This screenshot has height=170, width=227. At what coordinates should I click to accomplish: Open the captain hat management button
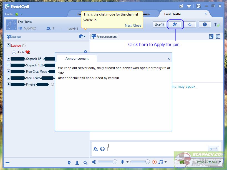(205, 24)
